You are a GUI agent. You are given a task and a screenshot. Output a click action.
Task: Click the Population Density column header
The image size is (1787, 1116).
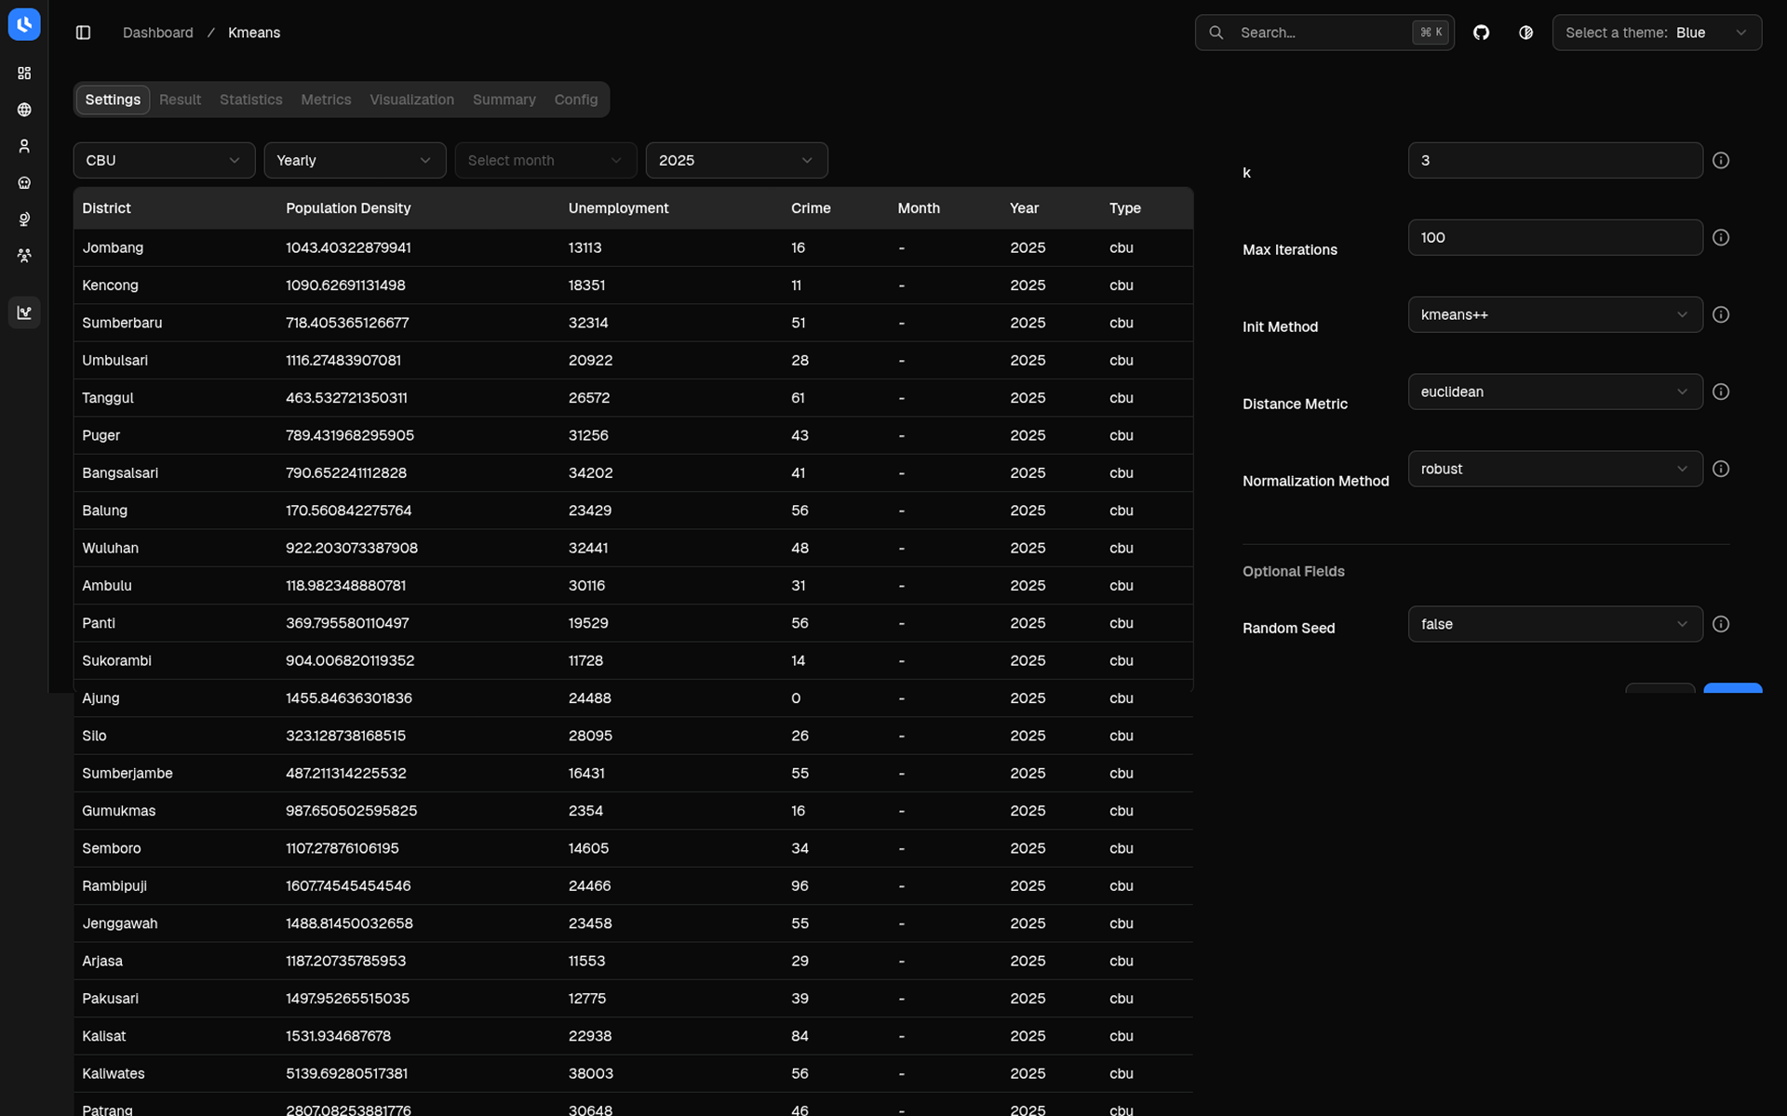(x=348, y=208)
